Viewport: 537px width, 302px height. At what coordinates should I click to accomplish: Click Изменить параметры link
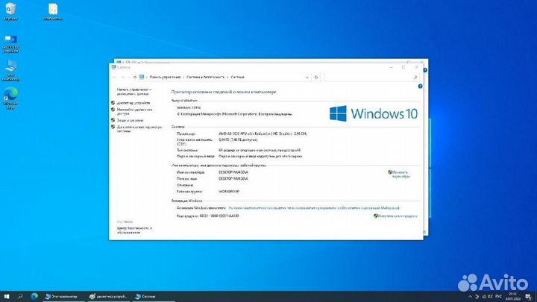(x=401, y=174)
